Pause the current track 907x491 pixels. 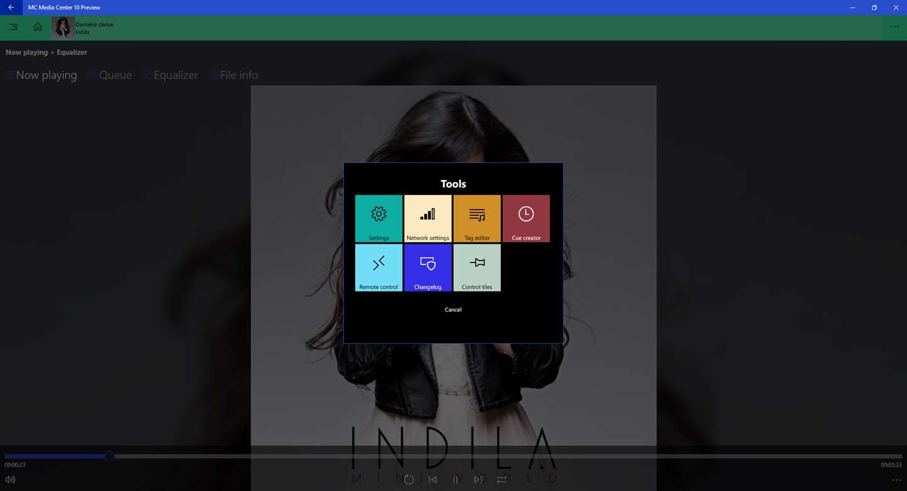pos(455,480)
